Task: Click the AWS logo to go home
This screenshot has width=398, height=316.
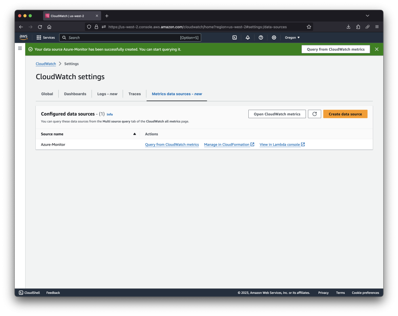Action: tap(23, 37)
